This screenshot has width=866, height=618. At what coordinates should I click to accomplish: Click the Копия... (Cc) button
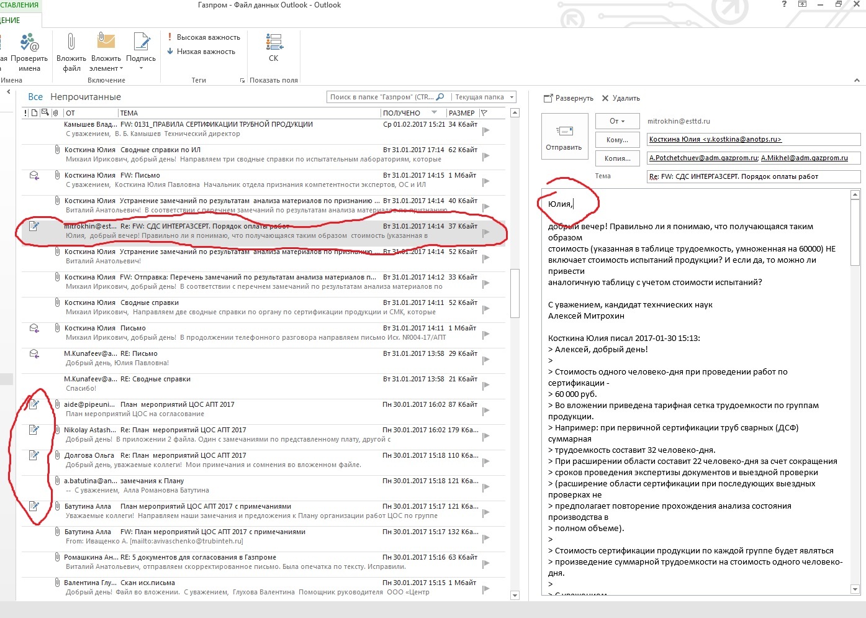pos(616,158)
